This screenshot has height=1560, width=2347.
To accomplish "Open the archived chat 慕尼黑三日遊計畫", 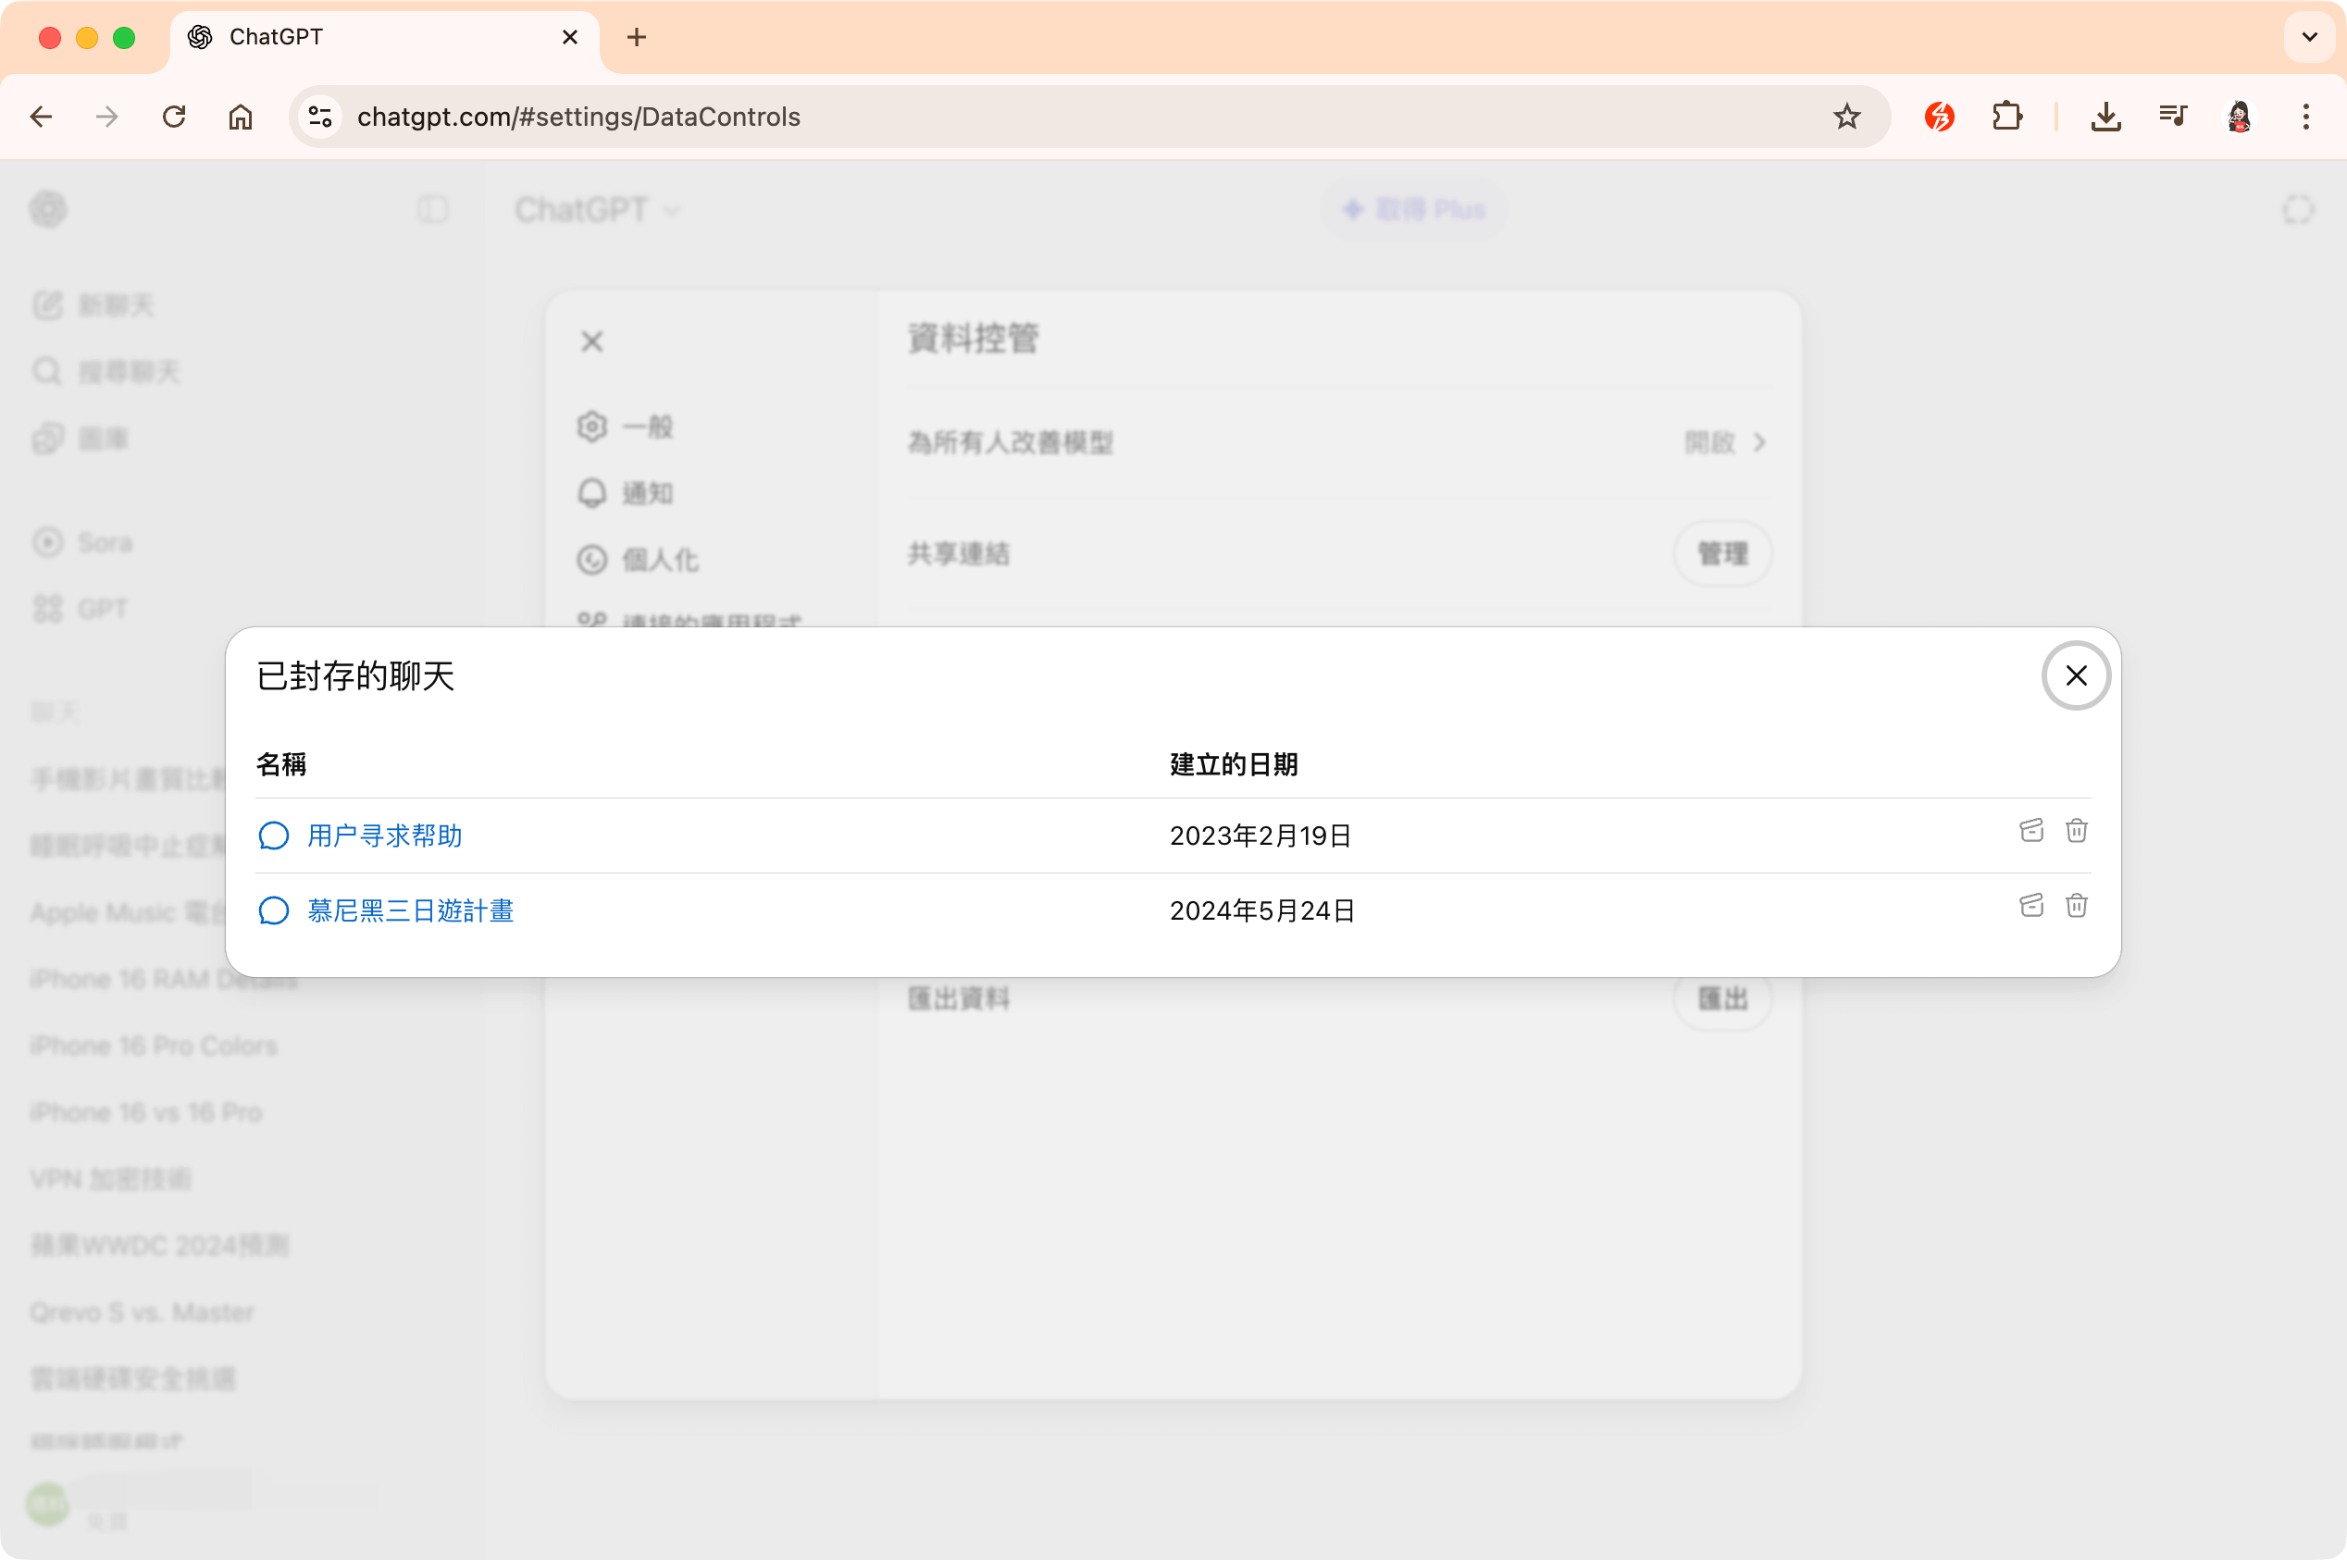I will (410, 910).
